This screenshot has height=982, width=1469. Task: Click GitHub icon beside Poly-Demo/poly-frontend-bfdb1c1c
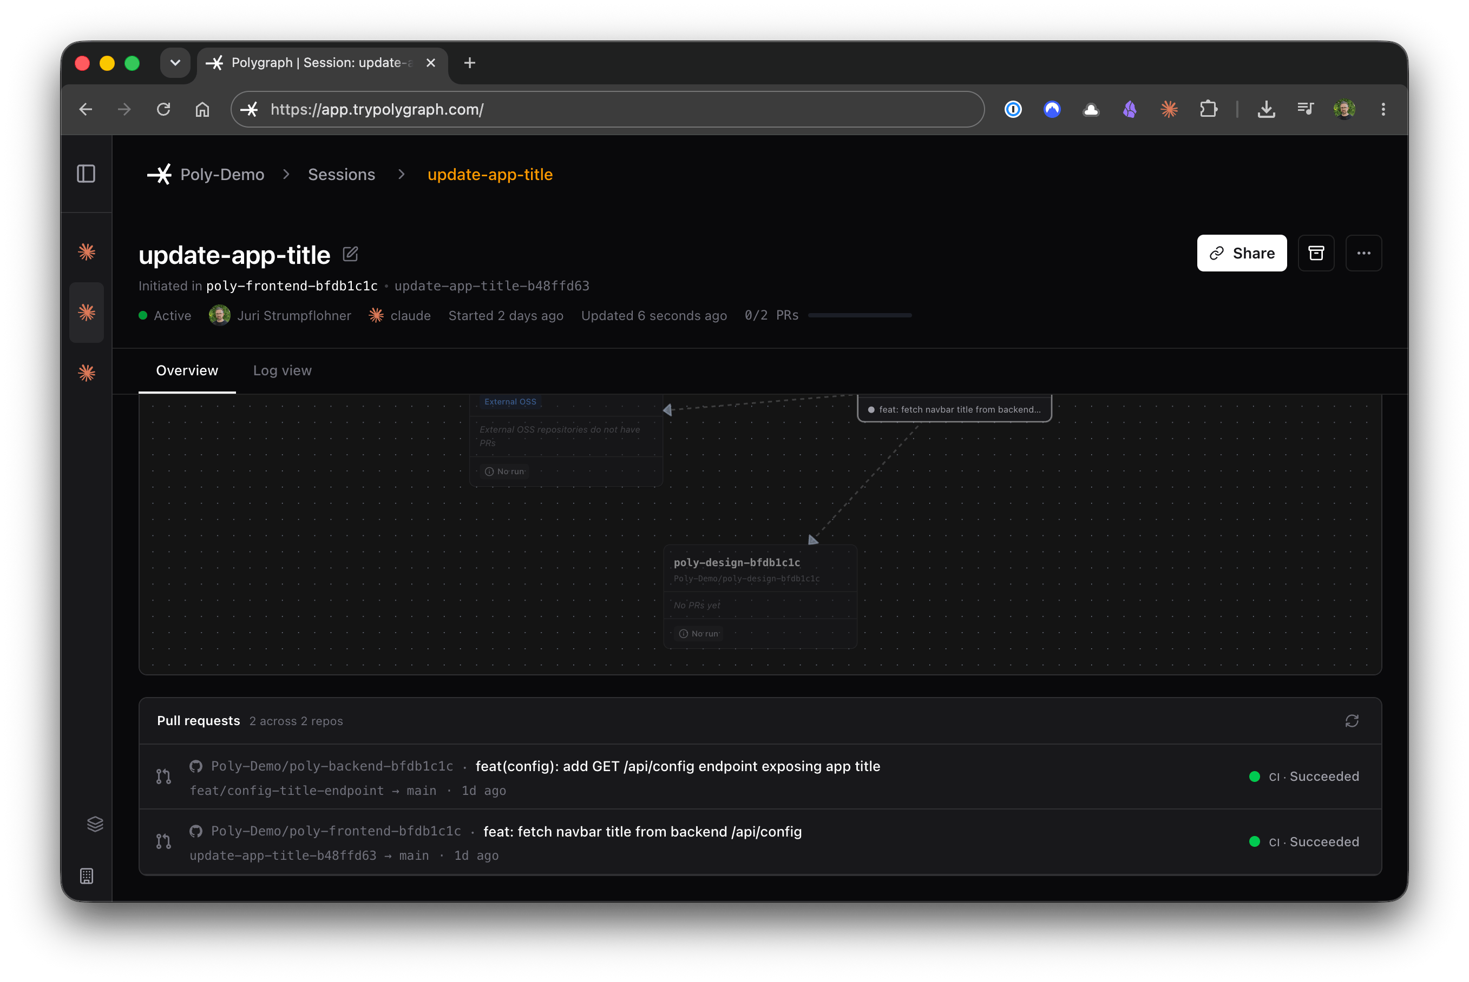196,831
